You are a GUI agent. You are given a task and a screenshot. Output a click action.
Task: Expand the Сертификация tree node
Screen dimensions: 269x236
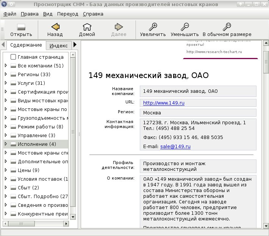click(6, 92)
